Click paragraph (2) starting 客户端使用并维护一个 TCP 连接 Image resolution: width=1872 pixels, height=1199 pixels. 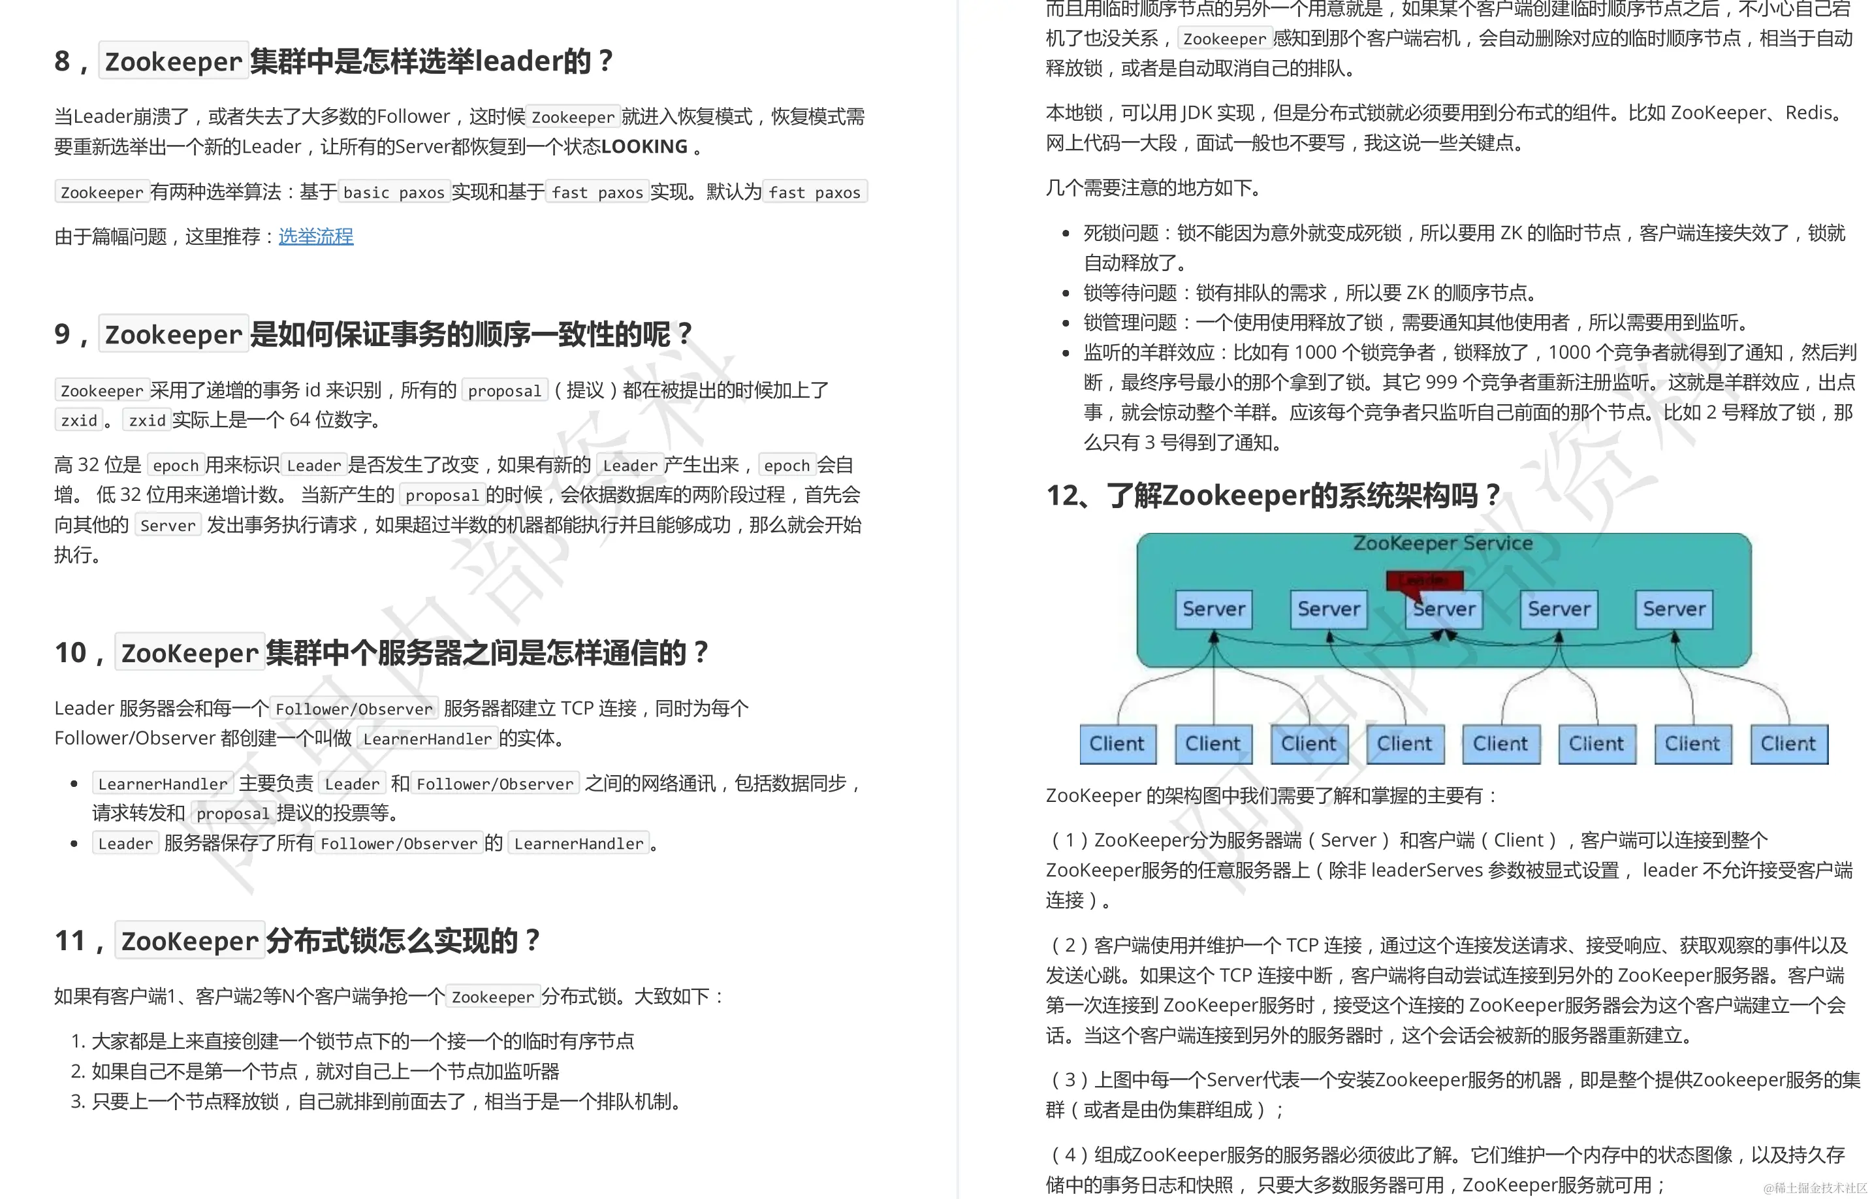(1446, 990)
